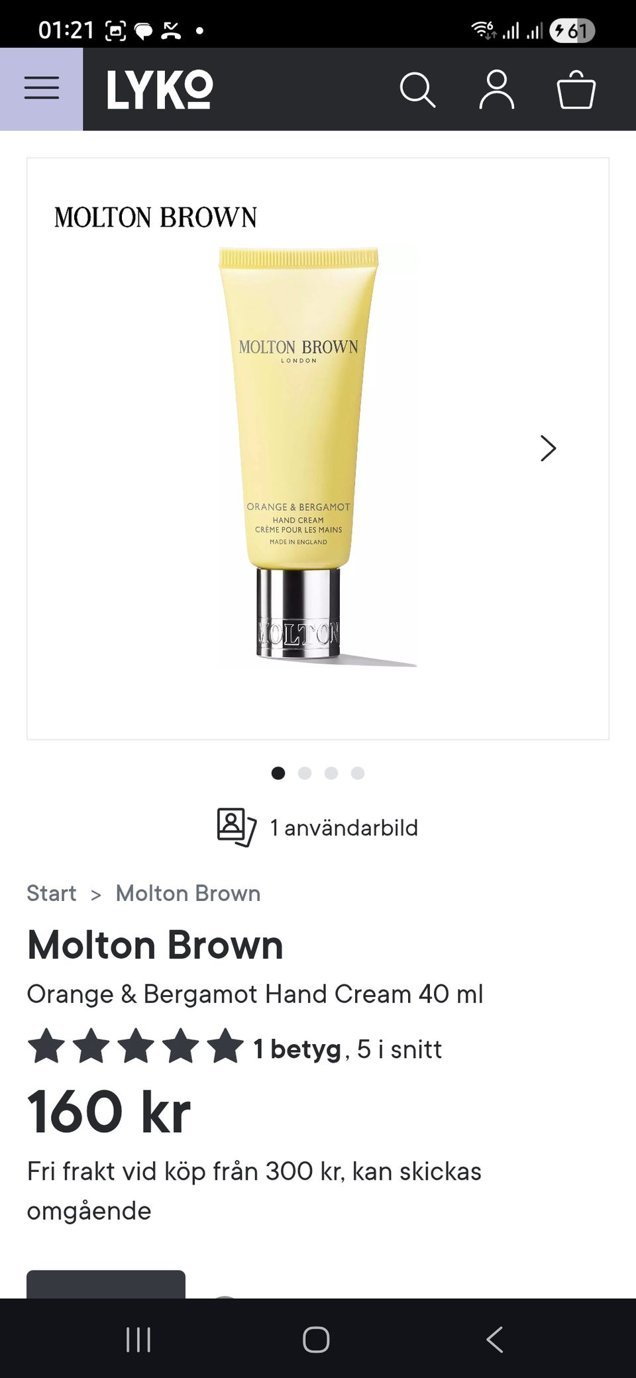
Task: Go to Start breadcrumb
Action: coord(52,894)
